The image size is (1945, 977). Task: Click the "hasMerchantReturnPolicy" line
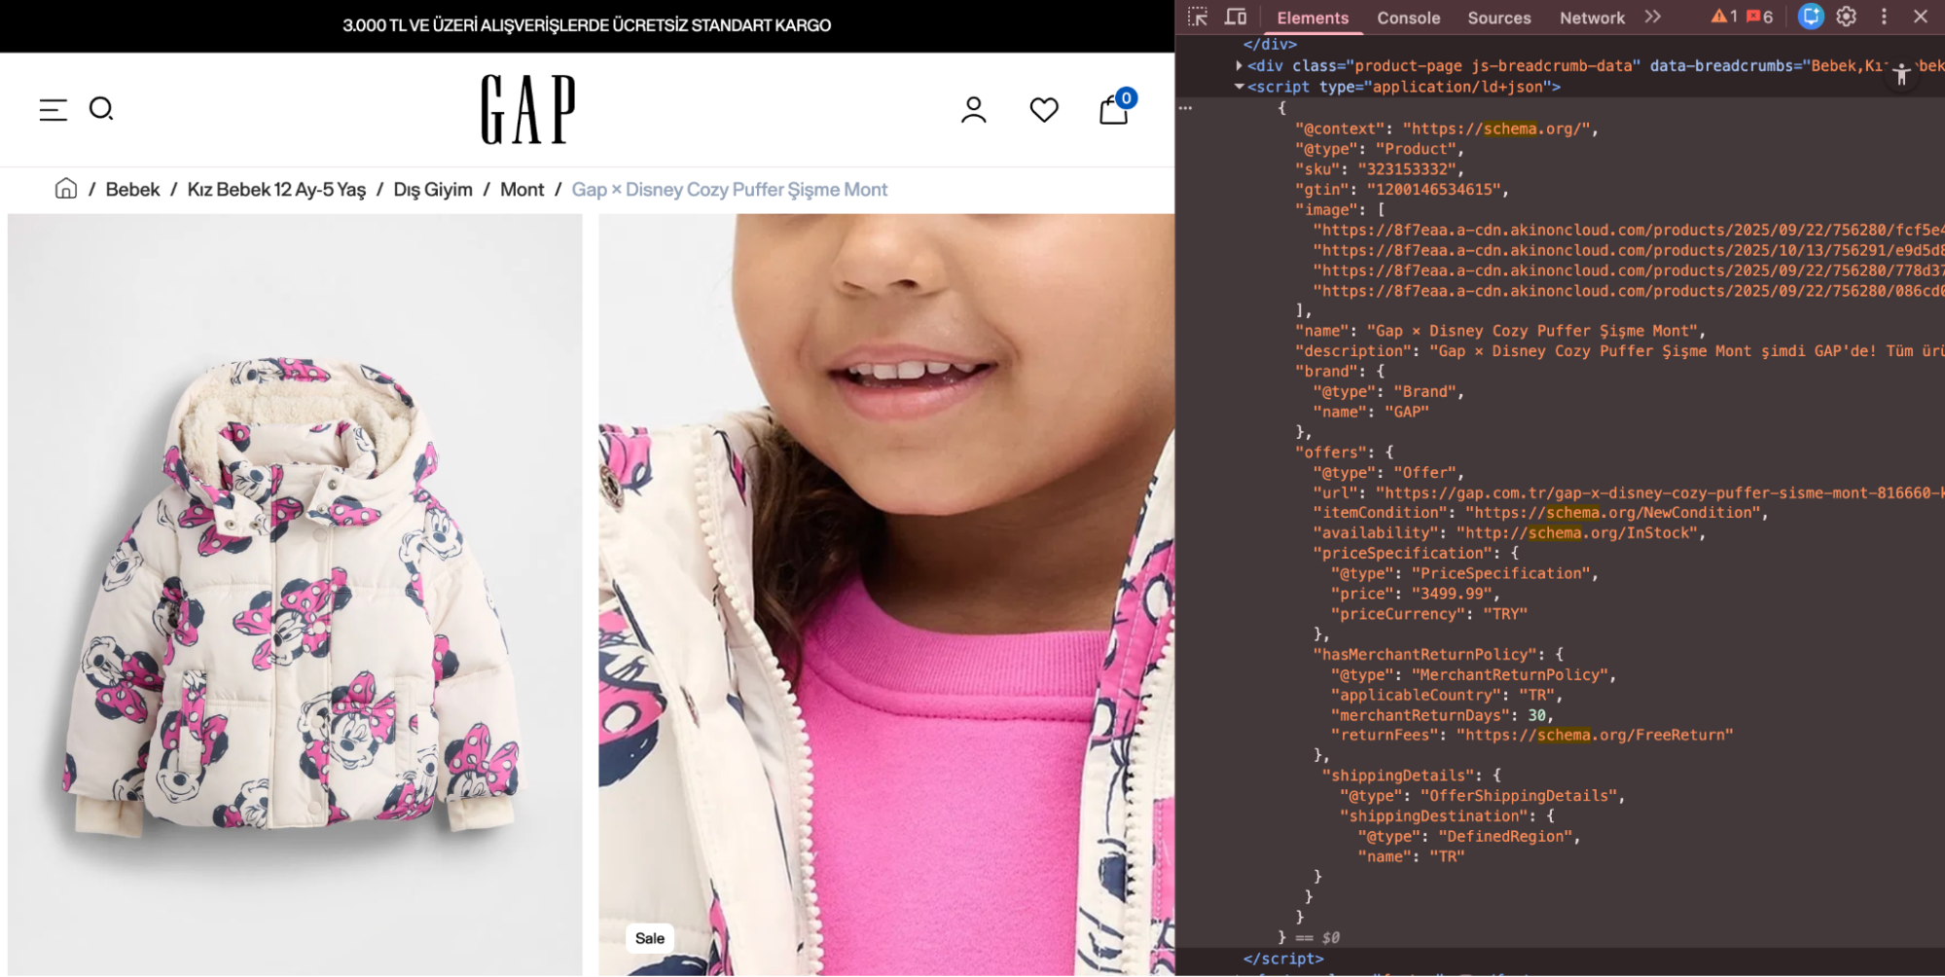[x=1437, y=655]
